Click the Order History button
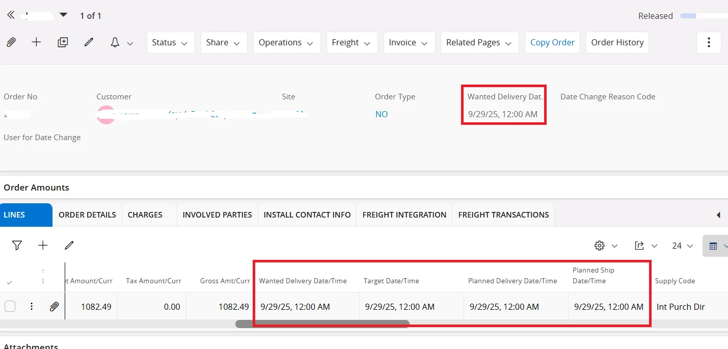Screen dimensions: 728x349 point(617,42)
